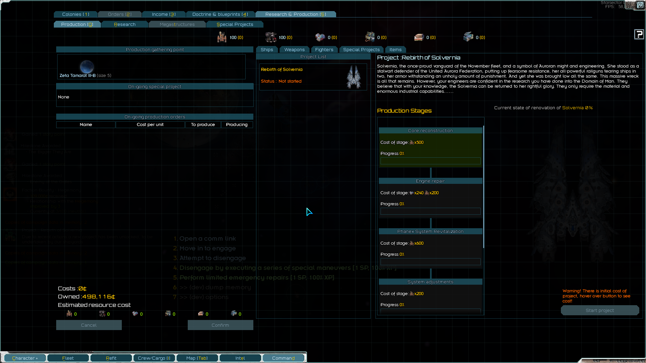Click Engine repair stage header
The width and height of the screenshot is (646, 363).
tap(430, 181)
